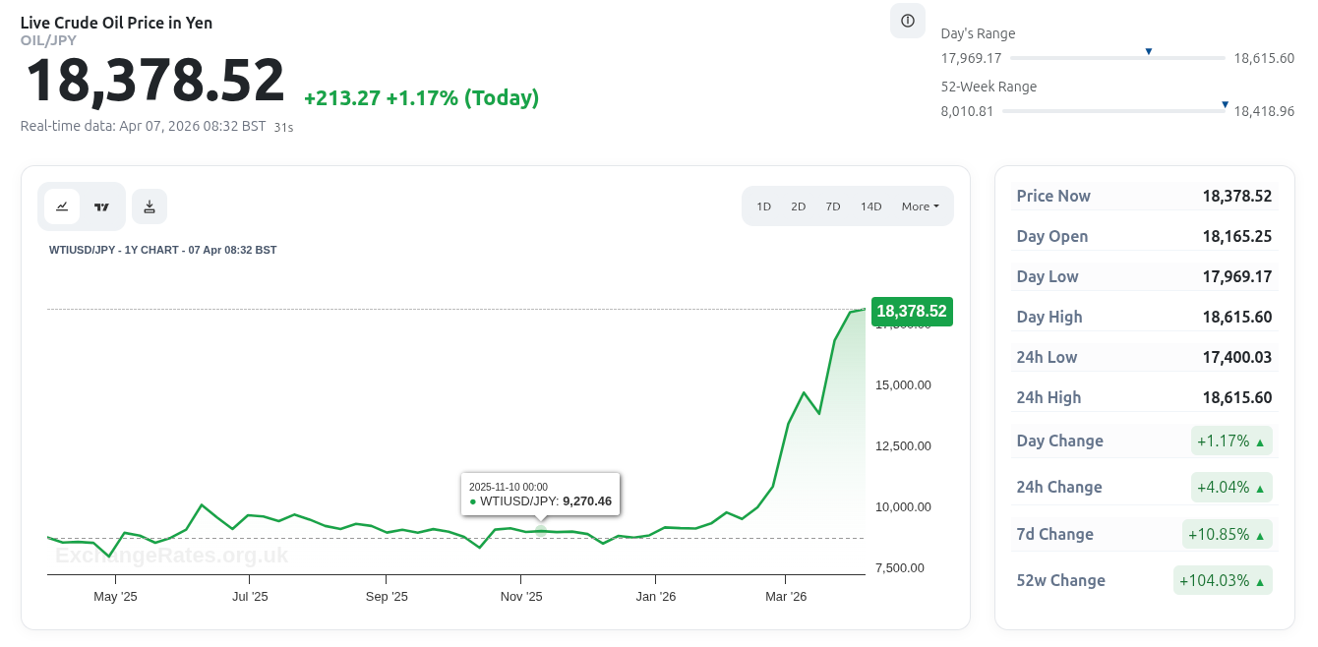
Task: Click the Day's Range slider marker
Action: (1148, 51)
